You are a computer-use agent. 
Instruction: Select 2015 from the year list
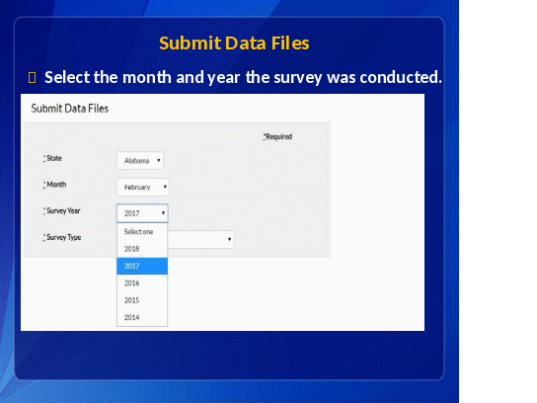tap(142, 300)
